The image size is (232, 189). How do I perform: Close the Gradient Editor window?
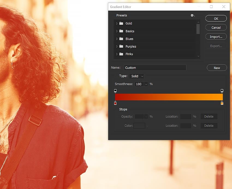tap(224, 7)
